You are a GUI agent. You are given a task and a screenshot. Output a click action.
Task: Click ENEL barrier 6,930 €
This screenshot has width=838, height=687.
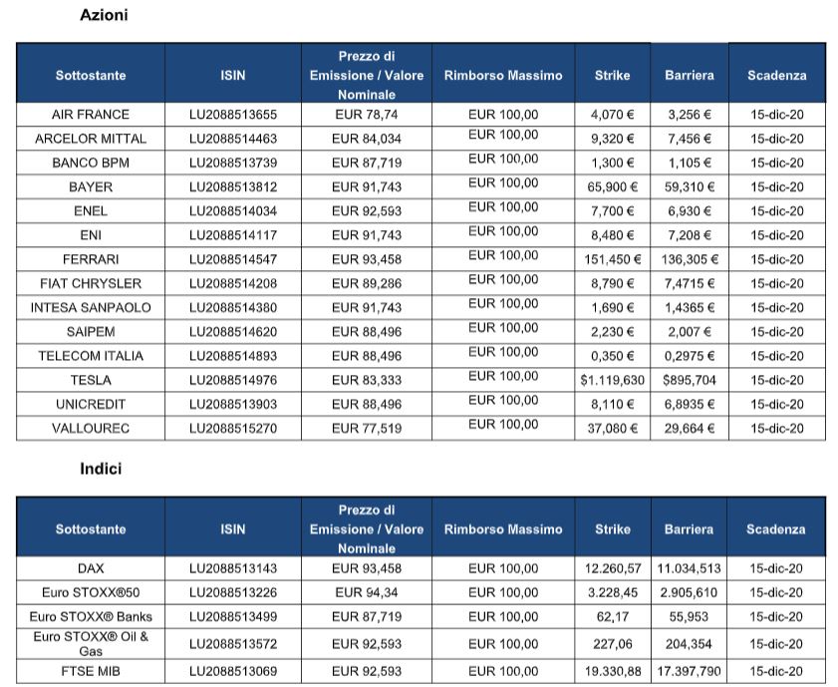[690, 210]
